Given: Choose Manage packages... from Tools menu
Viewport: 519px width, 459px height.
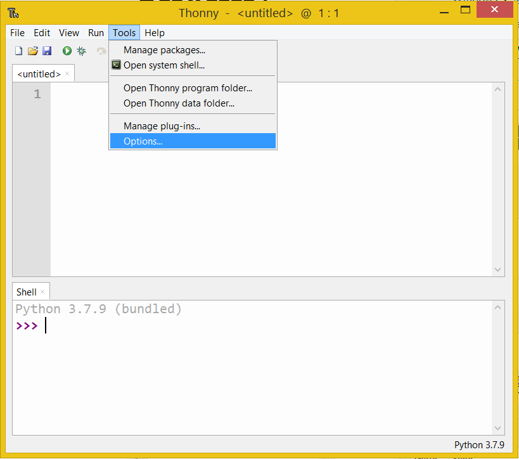Looking at the screenshot, I should click(193, 50).
